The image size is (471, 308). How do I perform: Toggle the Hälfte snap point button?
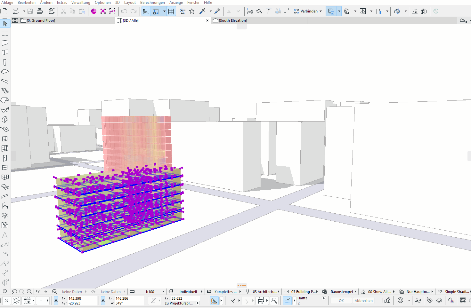287,300
